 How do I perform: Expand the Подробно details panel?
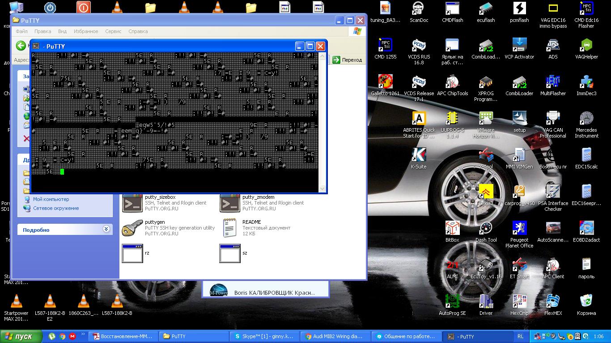coord(106,230)
